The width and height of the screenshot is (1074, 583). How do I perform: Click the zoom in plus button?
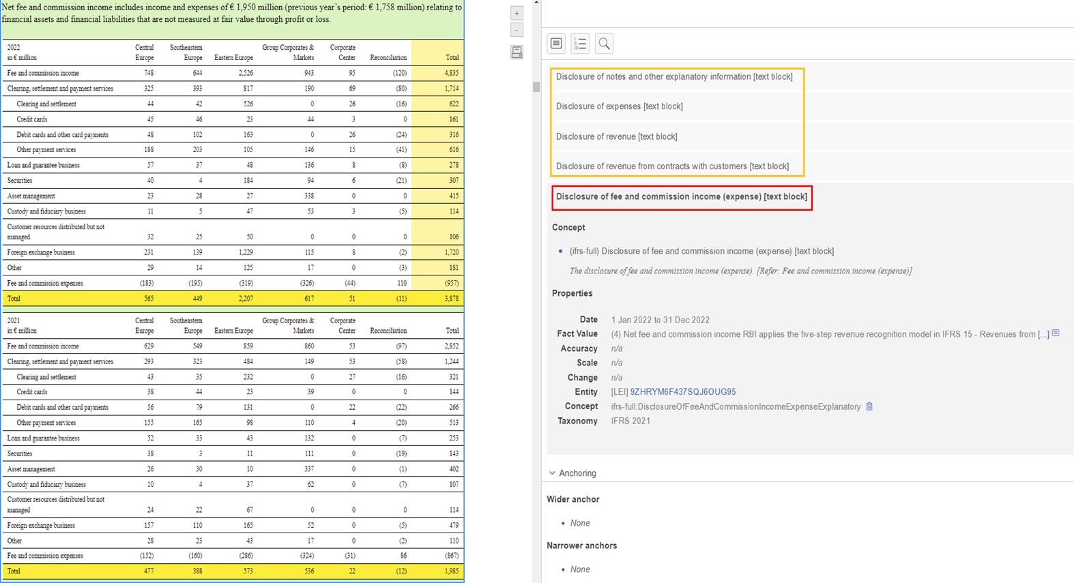[x=517, y=14]
